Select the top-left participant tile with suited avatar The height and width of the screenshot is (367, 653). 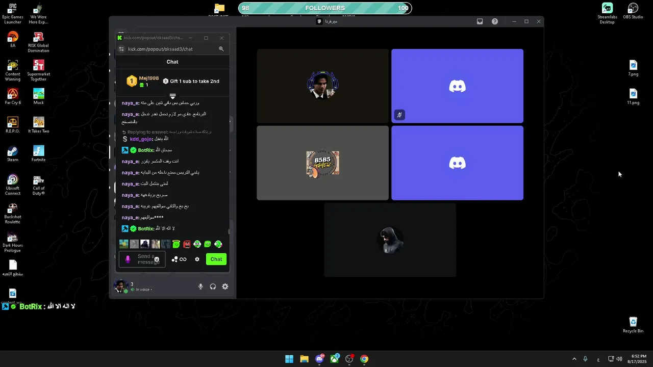pyautogui.click(x=322, y=86)
